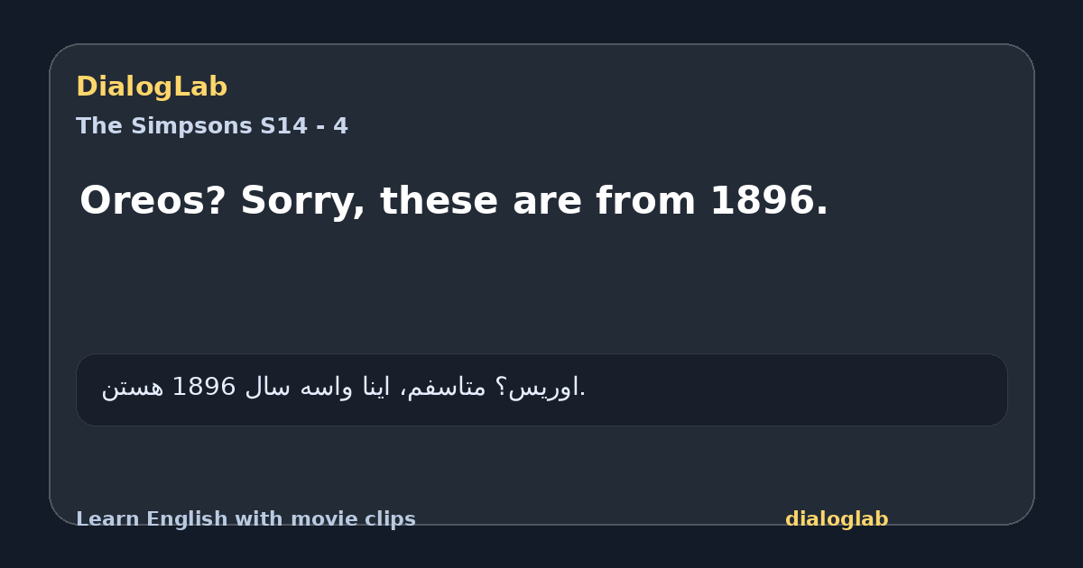Select the episode label The Simpsons S14 - 4
This screenshot has width=1083, height=568.
tap(212, 126)
